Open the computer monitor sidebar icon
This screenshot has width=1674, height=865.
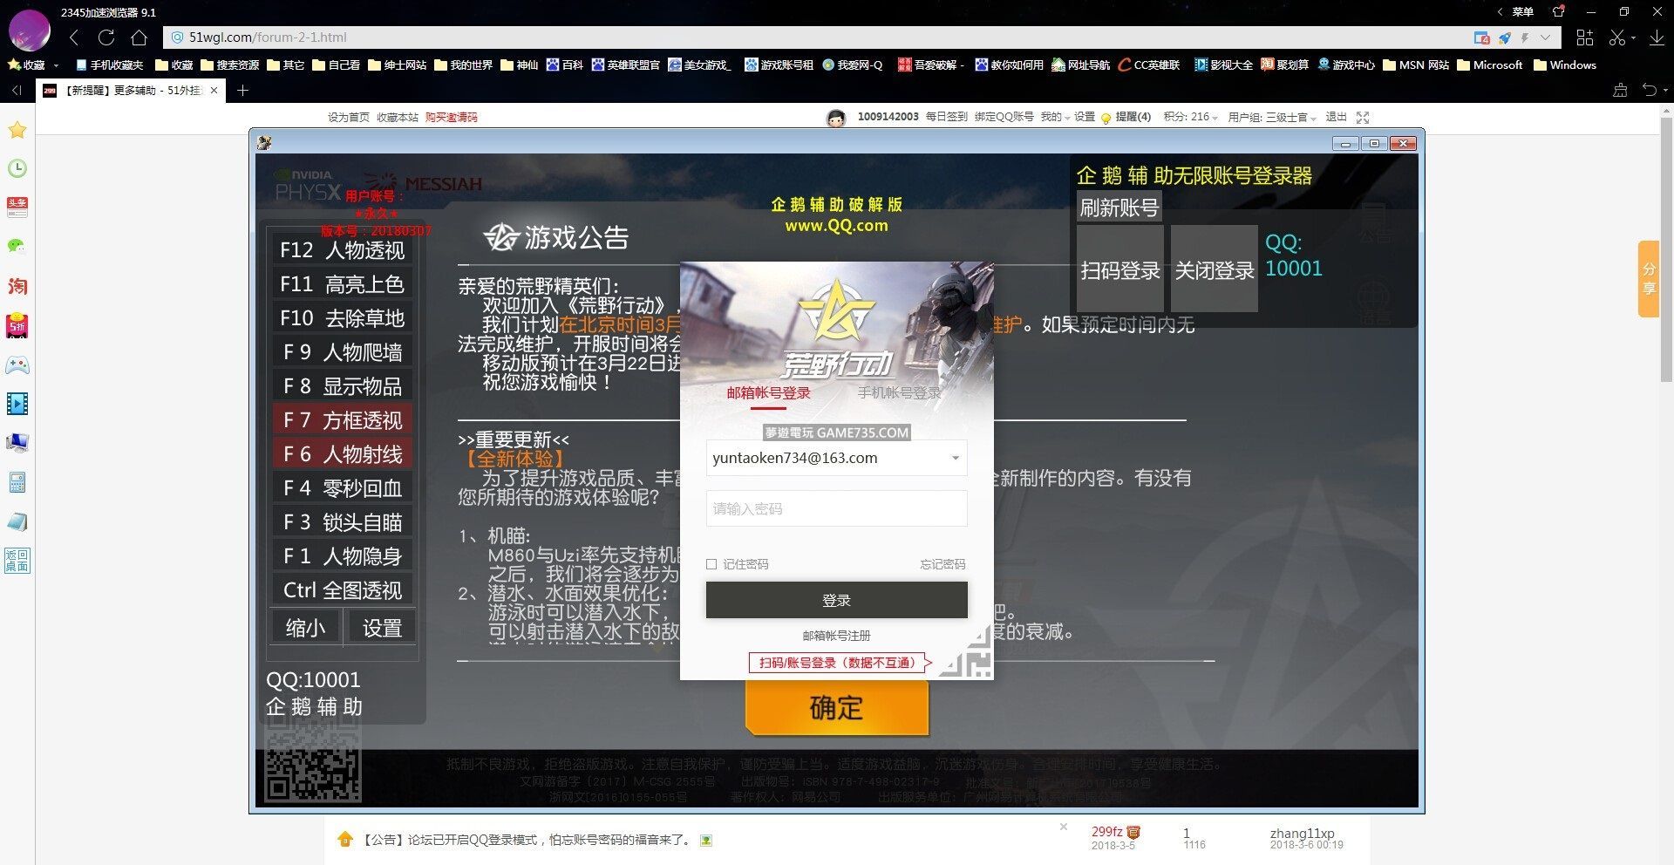click(17, 443)
